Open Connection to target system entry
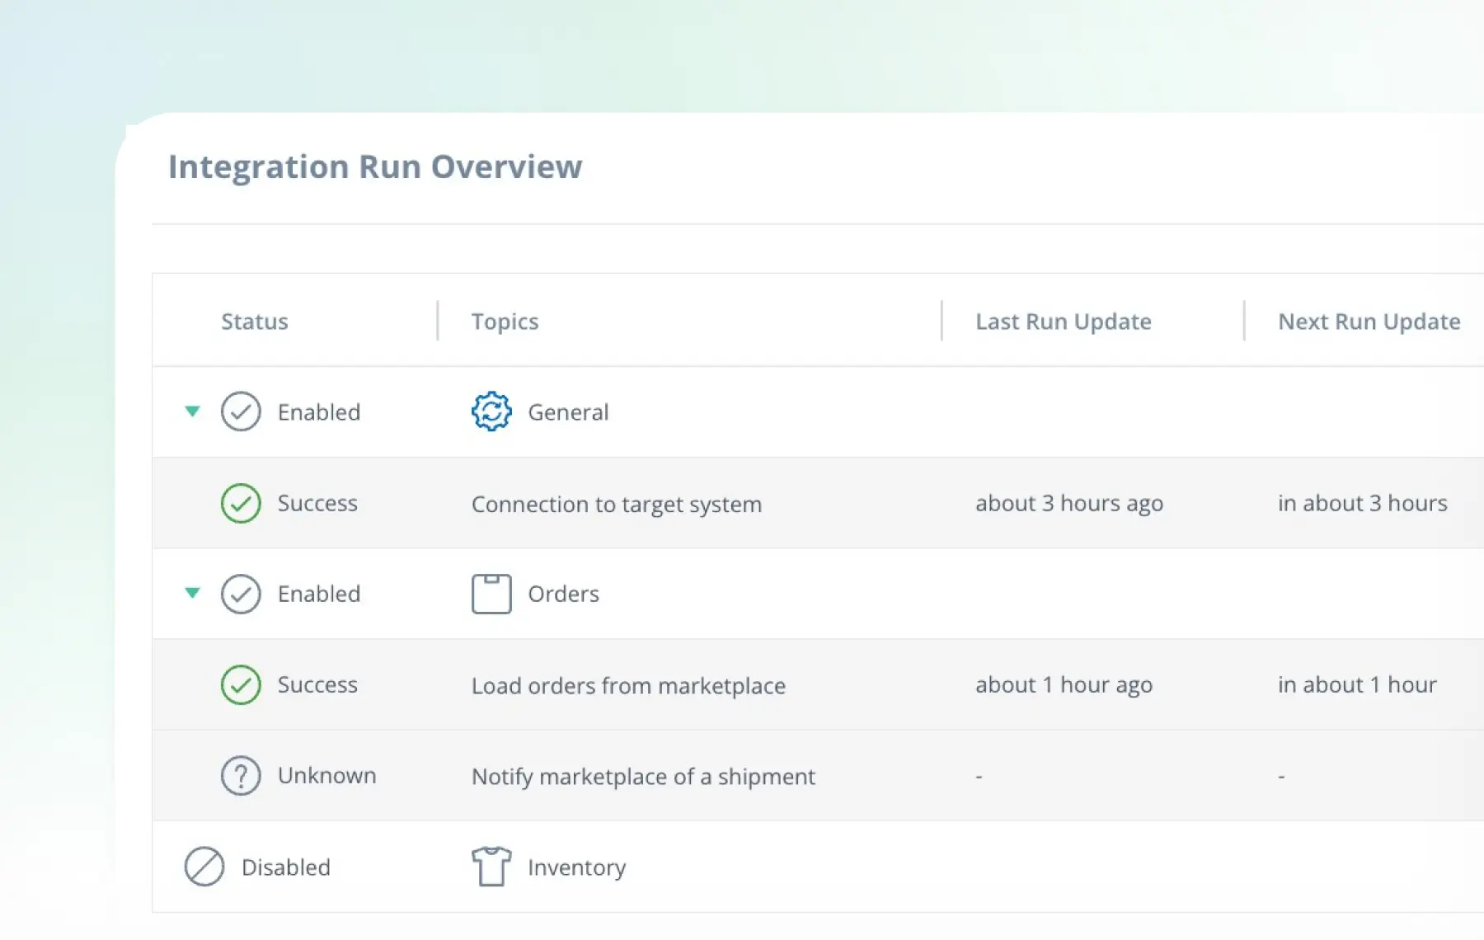1484x940 pixels. click(616, 504)
